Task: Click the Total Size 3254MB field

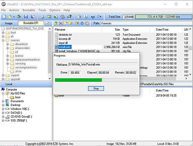Action: (x=128, y=17)
